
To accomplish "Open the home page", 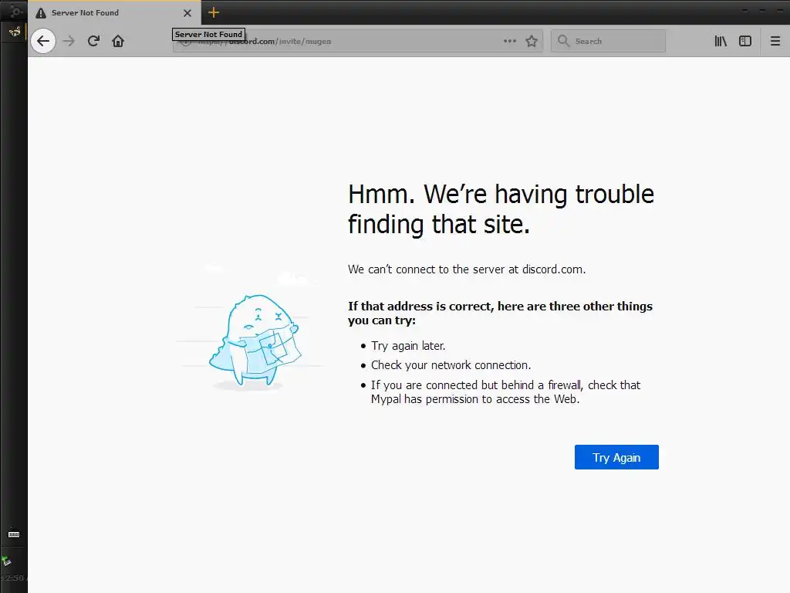I will coord(118,41).
